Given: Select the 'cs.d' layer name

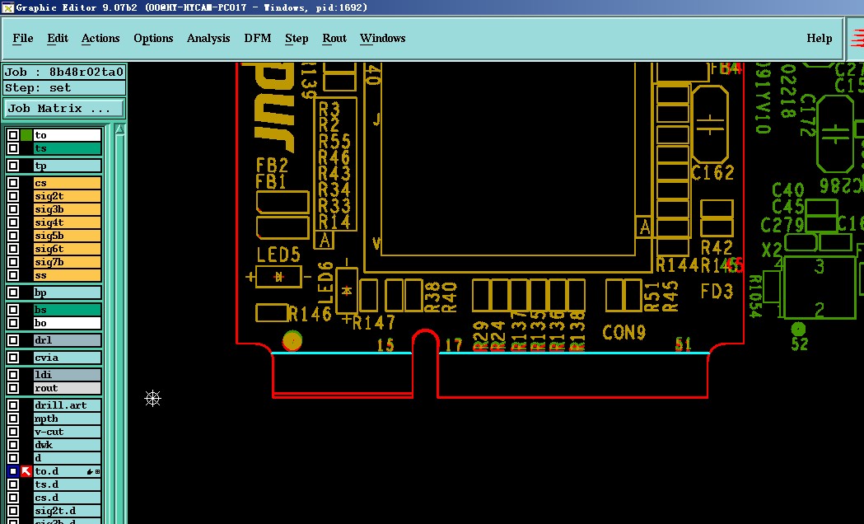Looking at the screenshot, I should click(x=68, y=498).
